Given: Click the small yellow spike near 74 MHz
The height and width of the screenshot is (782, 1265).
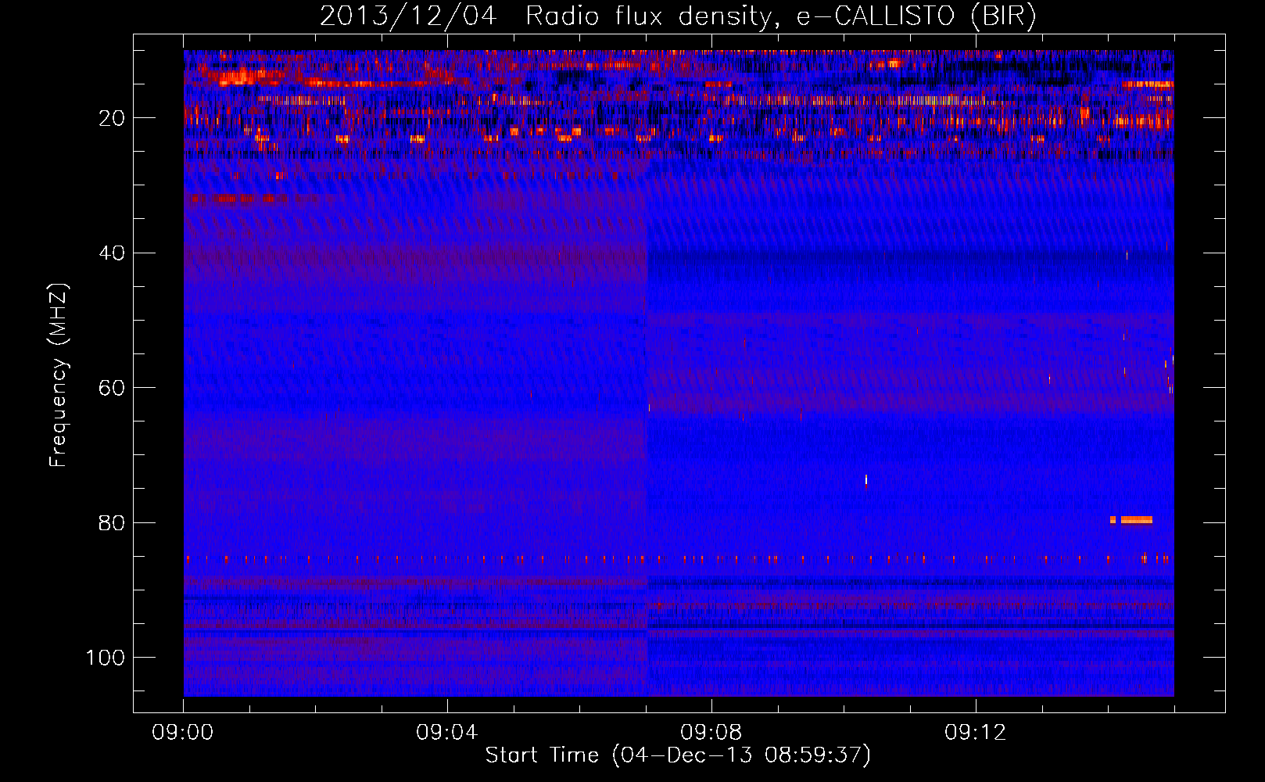Looking at the screenshot, I should [866, 479].
